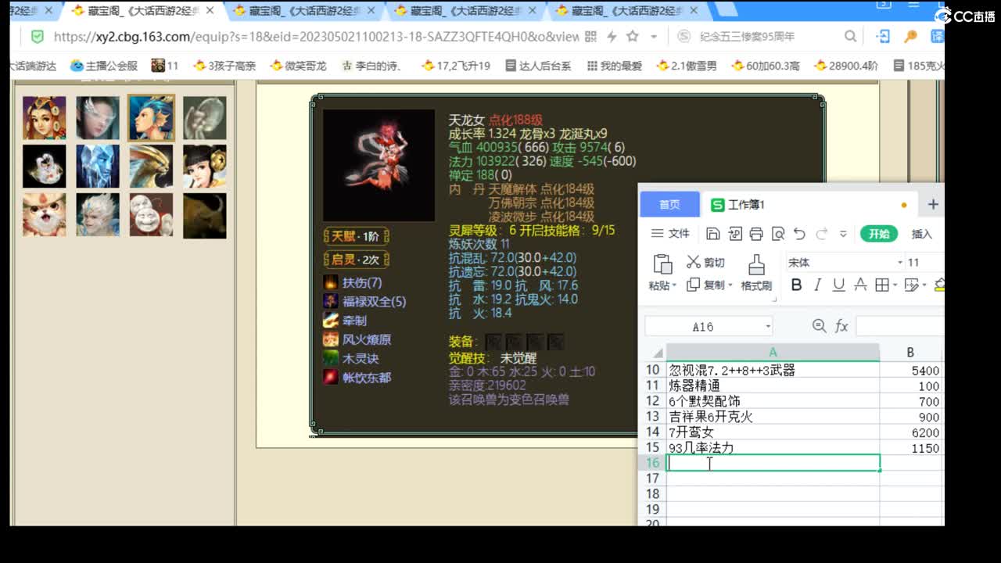The height and width of the screenshot is (563, 1001).
Task: Toggle italic formatting
Action: click(x=818, y=285)
